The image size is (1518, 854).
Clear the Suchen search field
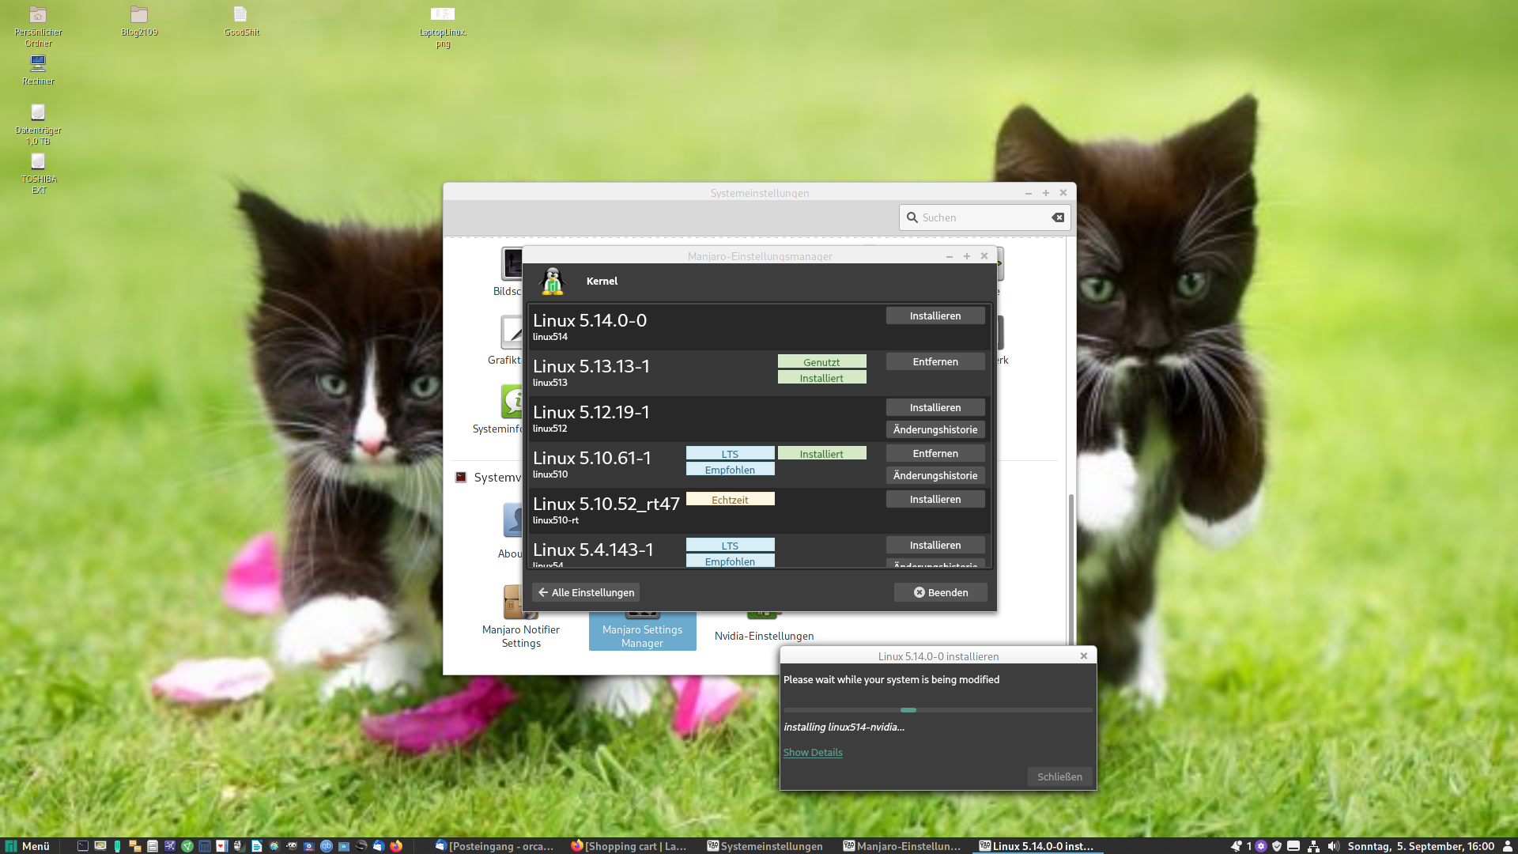coord(1058,217)
